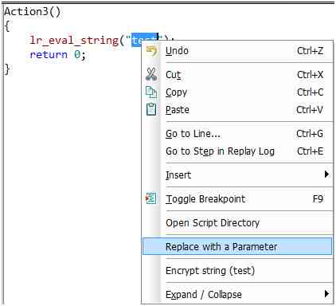Expand the Expand / Collapse submenu arrow

pos(326,294)
